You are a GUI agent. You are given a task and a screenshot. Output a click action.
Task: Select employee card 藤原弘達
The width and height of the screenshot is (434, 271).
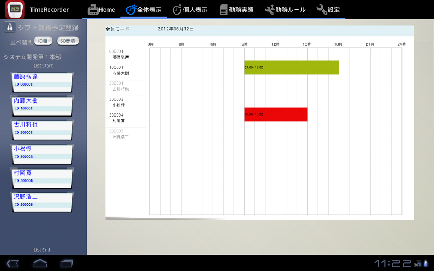[x=42, y=80]
